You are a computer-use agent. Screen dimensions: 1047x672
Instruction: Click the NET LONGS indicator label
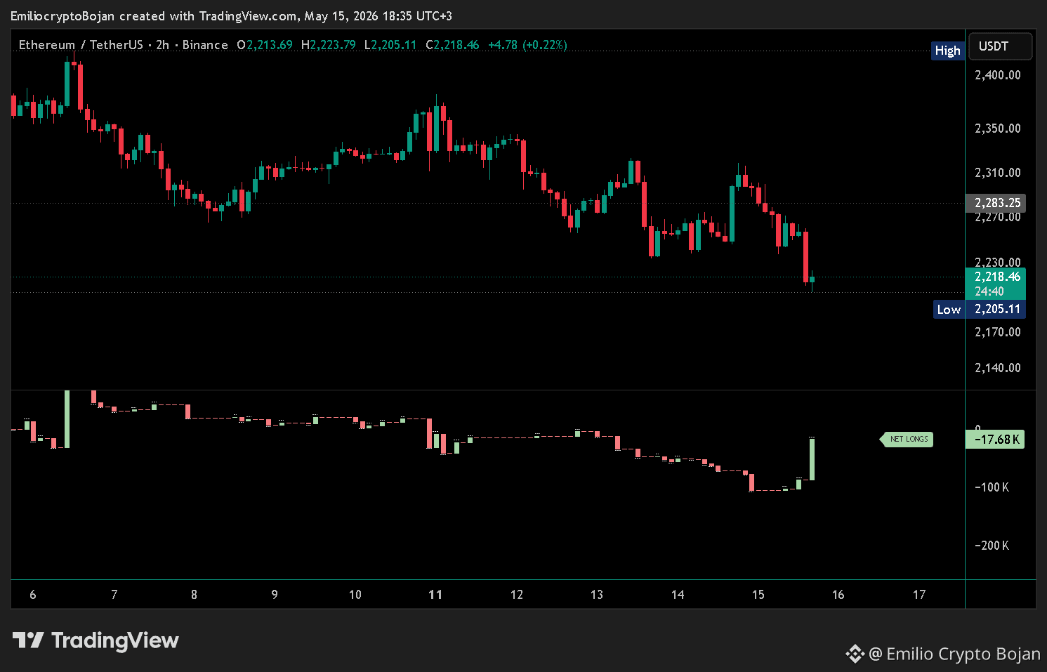[x=907, y=440]
